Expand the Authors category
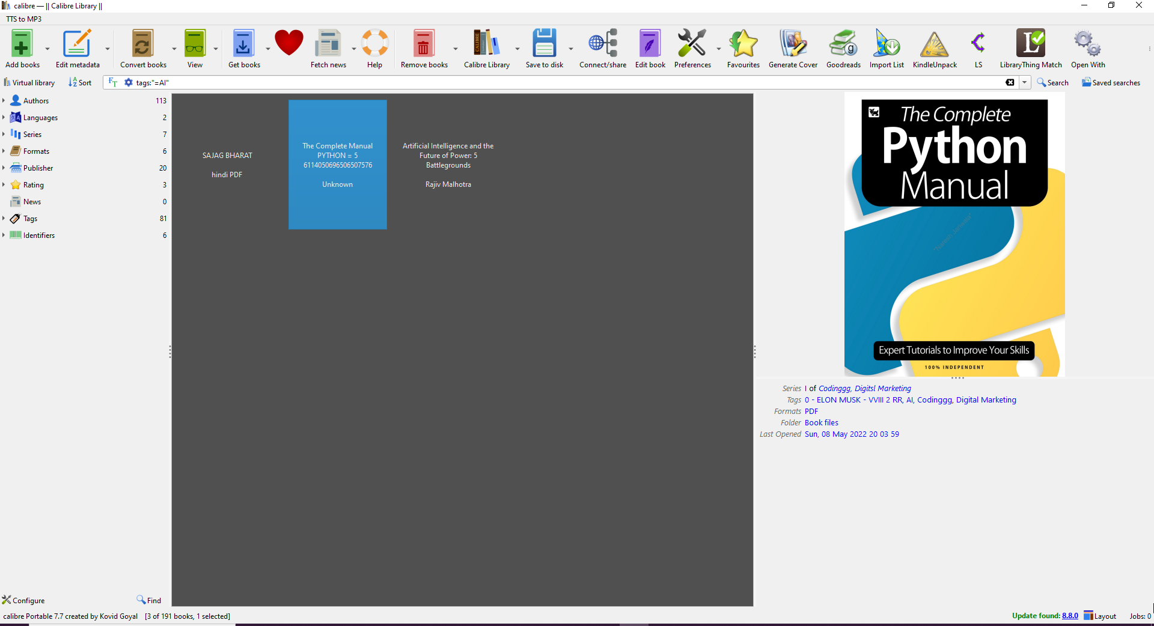The width and height of the screenshot is (1154, 626). (4, 100)
